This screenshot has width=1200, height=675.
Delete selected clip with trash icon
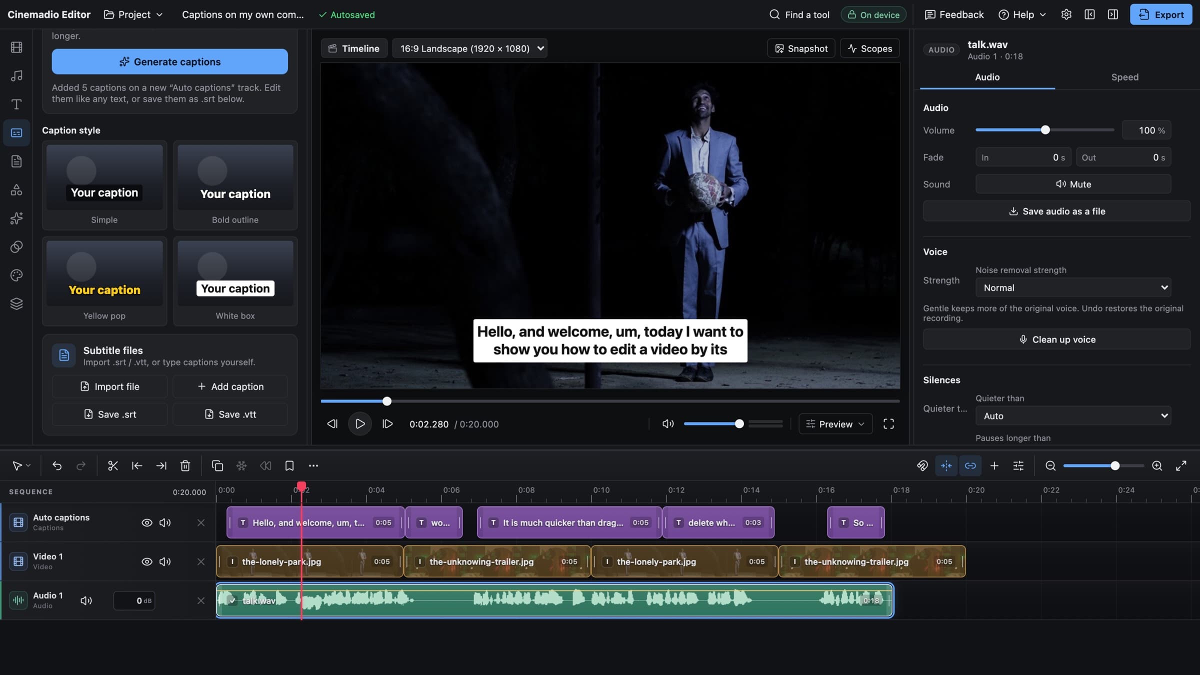[185, 466]
